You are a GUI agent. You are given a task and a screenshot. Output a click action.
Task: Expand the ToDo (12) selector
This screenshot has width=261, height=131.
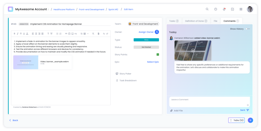[x=236, y=120]
